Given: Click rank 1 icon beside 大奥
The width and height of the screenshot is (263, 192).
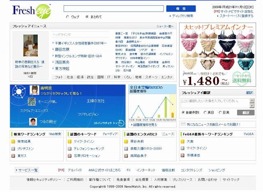Looking at the screenshot, I should click(182, 141).
